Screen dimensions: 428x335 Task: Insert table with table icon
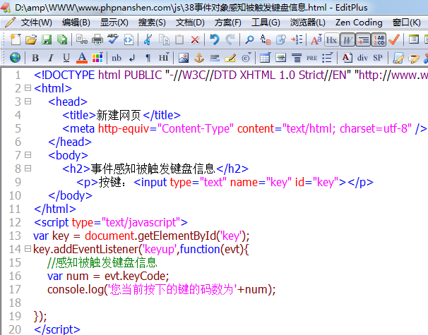tap(265, 58)
